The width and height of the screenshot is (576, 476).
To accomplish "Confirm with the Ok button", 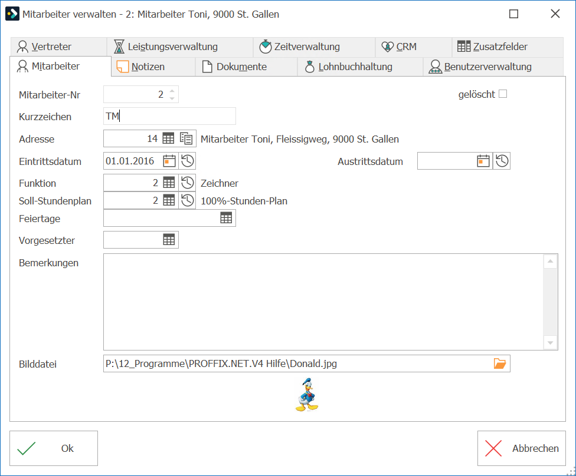I will 54,448.
